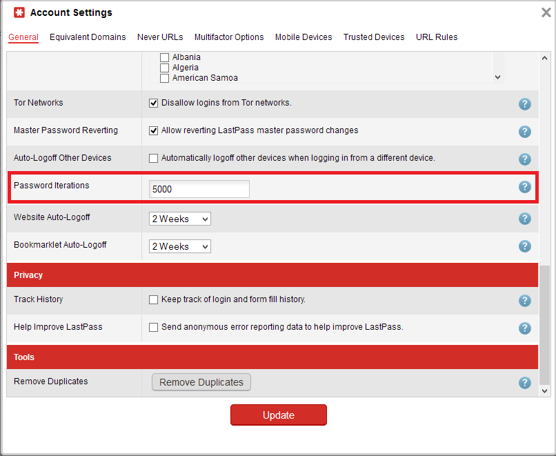Click the Password Iterations label
Screen dimensions: 556x456
tap(52, 186)
